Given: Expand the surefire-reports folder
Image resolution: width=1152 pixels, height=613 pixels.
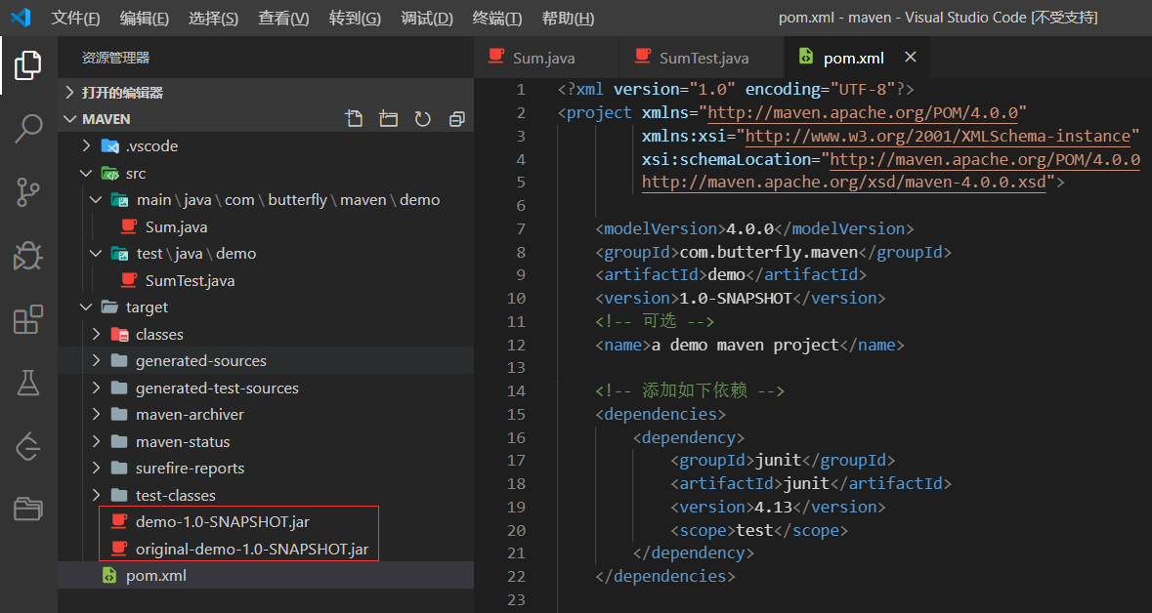Looking at the screenshot, I should tap(190, 468).
